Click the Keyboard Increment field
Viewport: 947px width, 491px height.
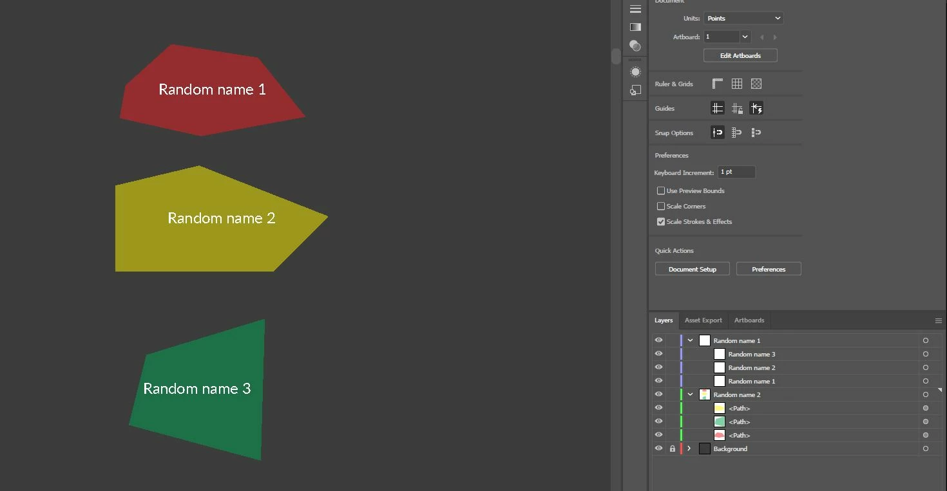pyautogui.click(x=736, y=172)
